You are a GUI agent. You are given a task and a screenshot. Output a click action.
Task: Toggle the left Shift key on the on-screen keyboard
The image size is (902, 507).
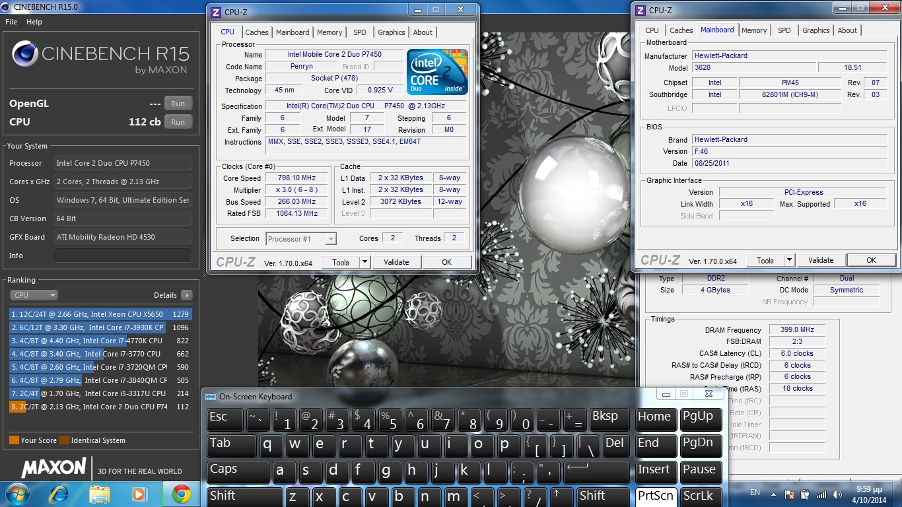tap(245, 497)
